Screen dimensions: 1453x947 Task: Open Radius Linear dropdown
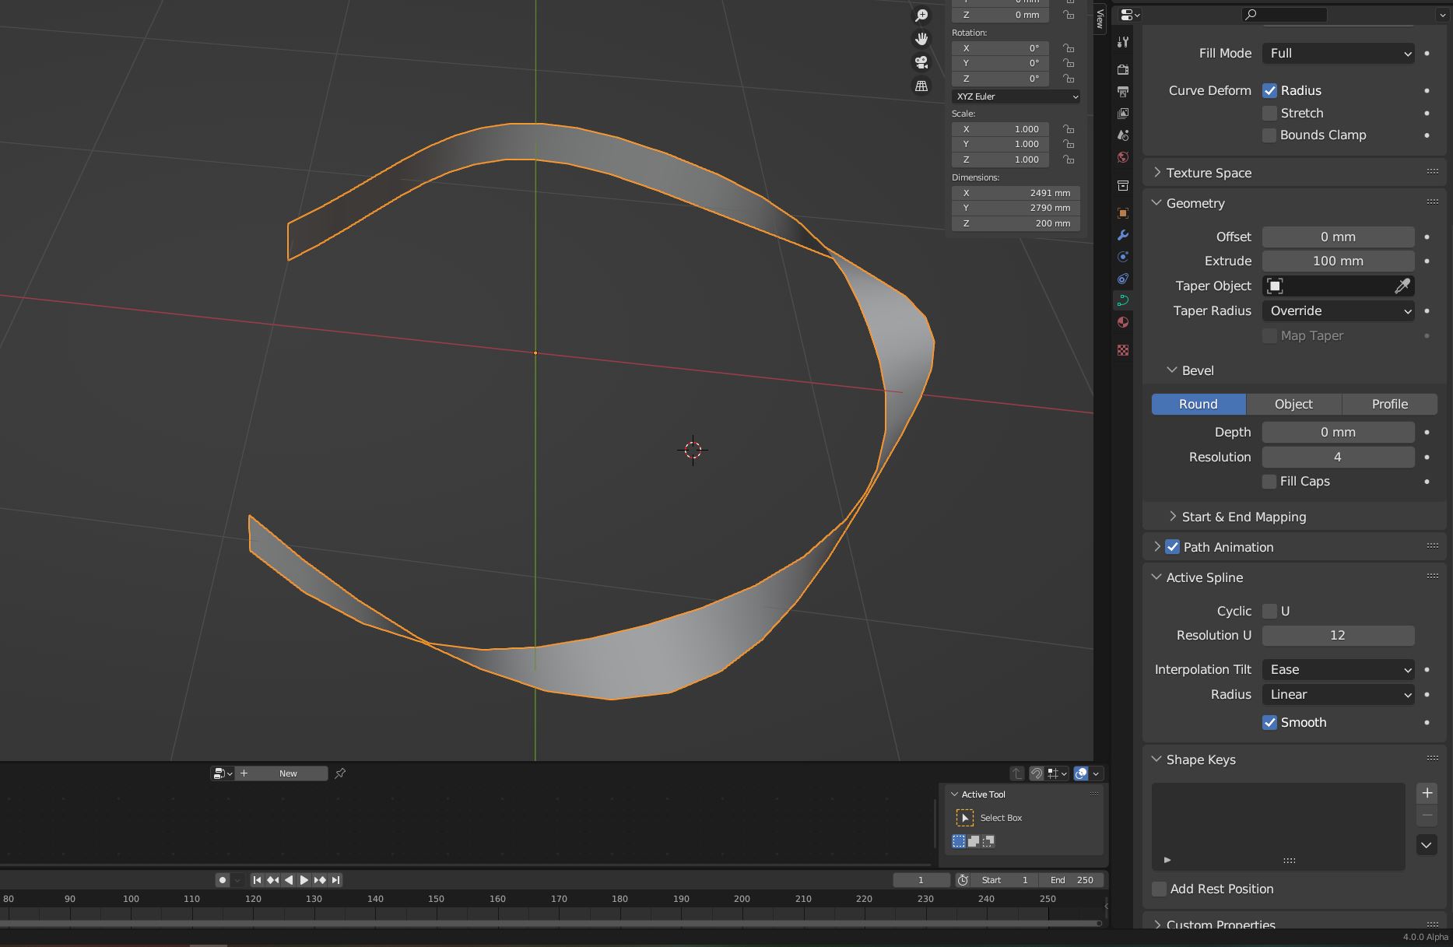[1338, 695]
